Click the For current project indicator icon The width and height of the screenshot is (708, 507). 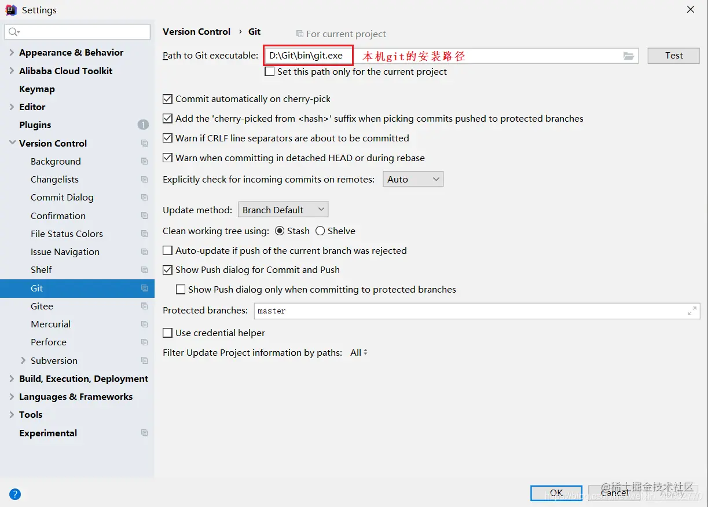coord(299,34)
